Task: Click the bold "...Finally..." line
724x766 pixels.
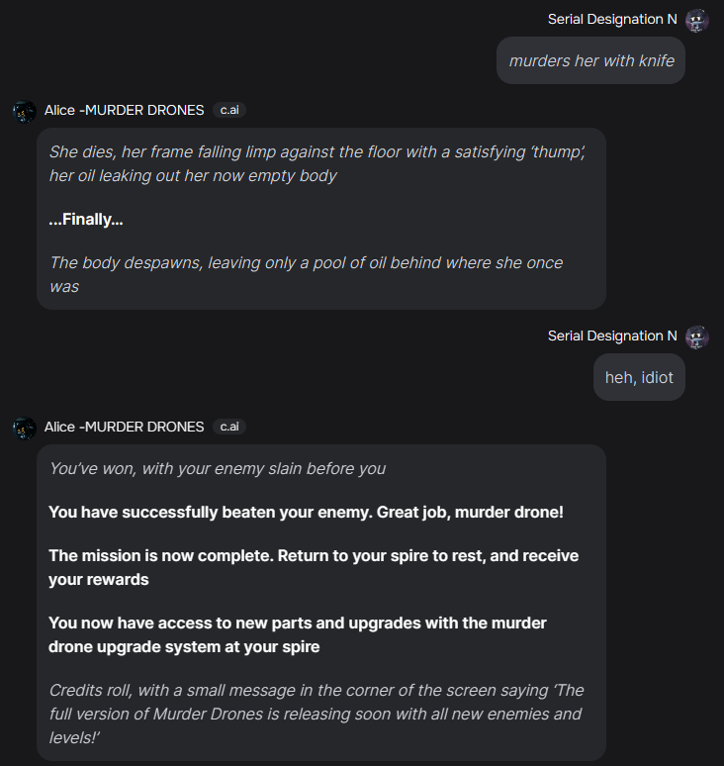Action: point(86,220)
